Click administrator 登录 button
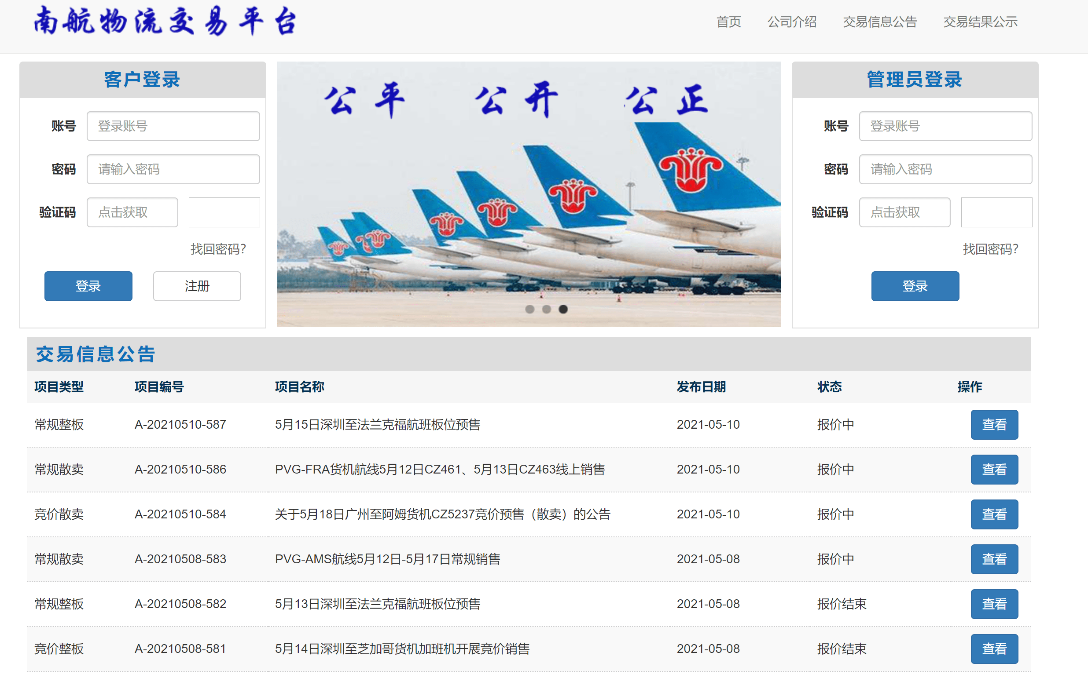Image resolution: width=1088 pixels, height=678 pixels. [915, 286]
